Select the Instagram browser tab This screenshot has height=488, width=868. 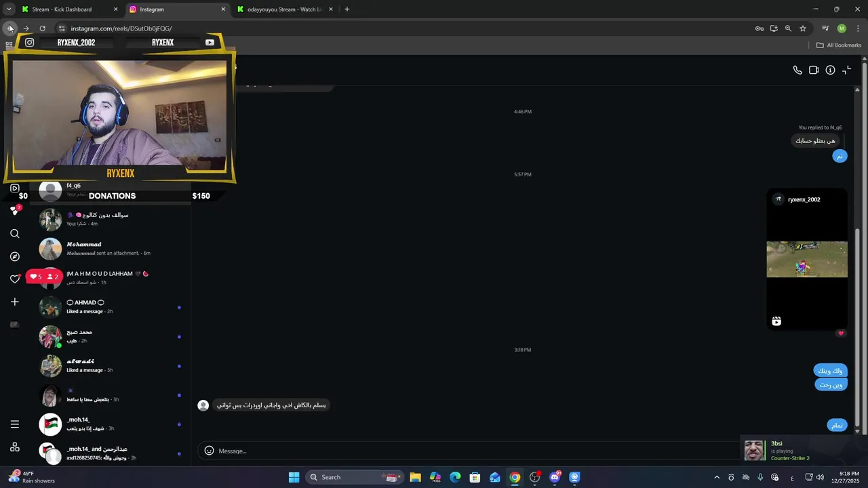click(x=176, y=9)
